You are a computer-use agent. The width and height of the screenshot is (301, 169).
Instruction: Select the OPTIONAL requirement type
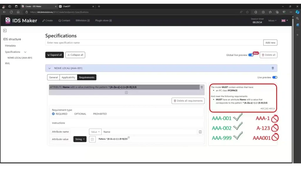80,114
